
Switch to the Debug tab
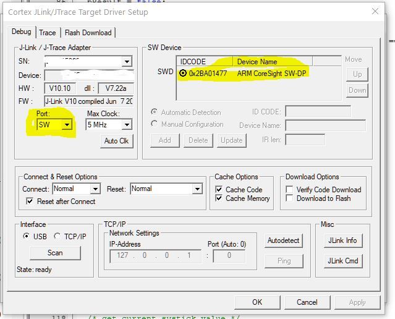click(22, 32)
